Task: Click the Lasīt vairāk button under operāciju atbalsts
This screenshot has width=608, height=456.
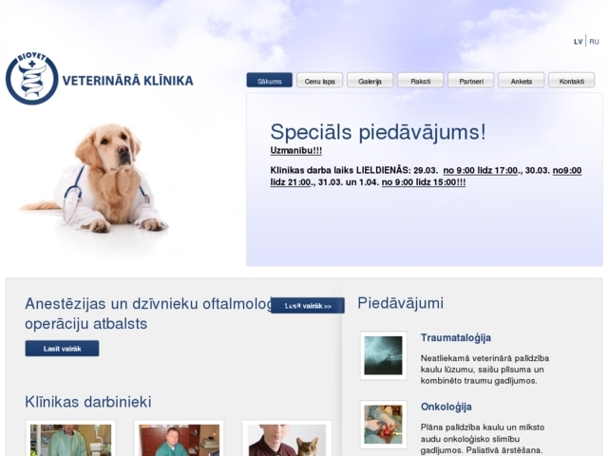Action: click(62, 349)
